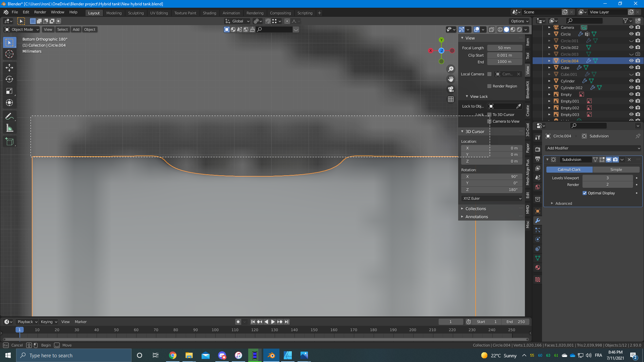Select the Rotate tool
The height and width of the screenshot is (362, 644).
[9, 79]
